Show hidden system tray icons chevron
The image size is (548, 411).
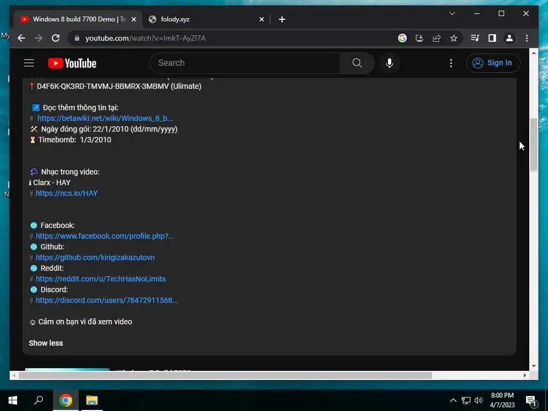tap(453, 400)
